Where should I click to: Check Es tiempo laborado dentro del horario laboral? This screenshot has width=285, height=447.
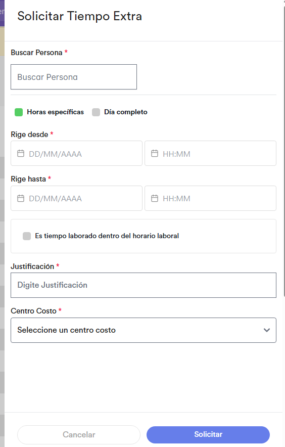27,236
